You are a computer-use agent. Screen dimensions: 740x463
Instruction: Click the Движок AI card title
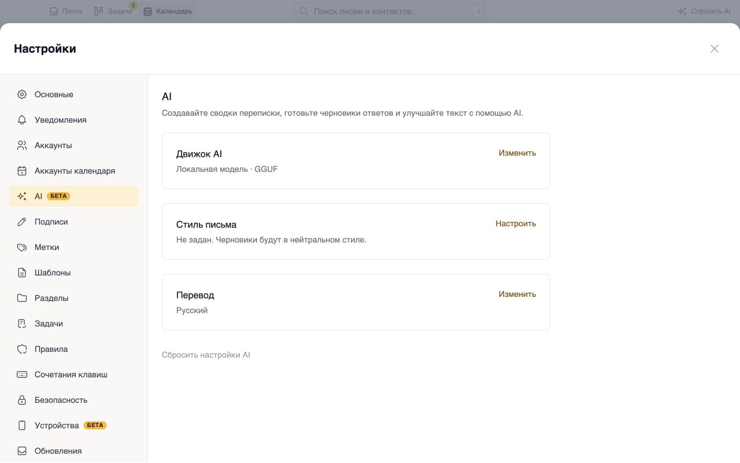[199, 154]
